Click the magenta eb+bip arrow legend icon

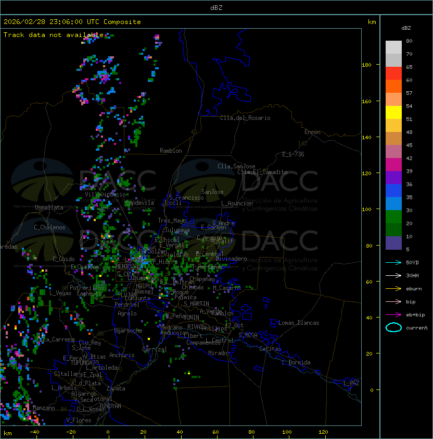click(393, 315)
